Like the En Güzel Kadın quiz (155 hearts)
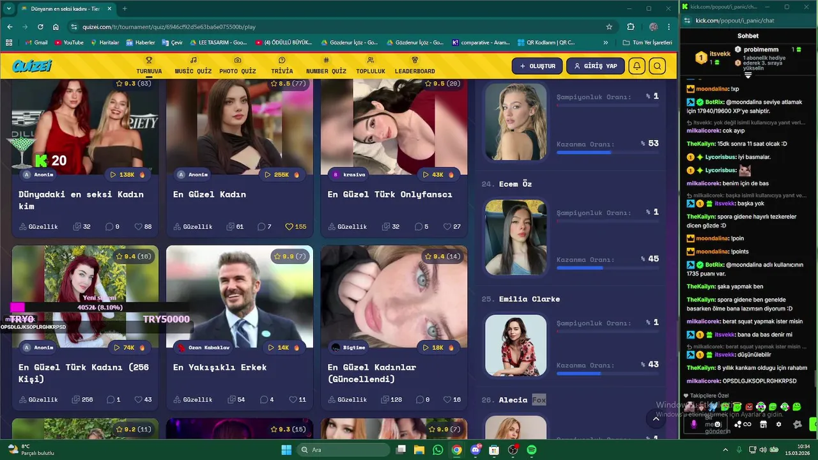Image resolution: width=818 pixels, height=460 pixels. point(296,227)
